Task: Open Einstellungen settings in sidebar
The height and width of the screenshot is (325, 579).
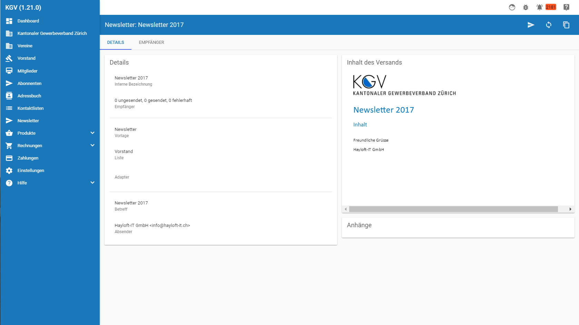Action: pos(31,171)
